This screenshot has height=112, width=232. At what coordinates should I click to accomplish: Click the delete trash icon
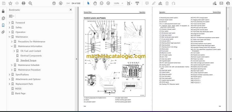pyautogui.click(x=167, y=3)
